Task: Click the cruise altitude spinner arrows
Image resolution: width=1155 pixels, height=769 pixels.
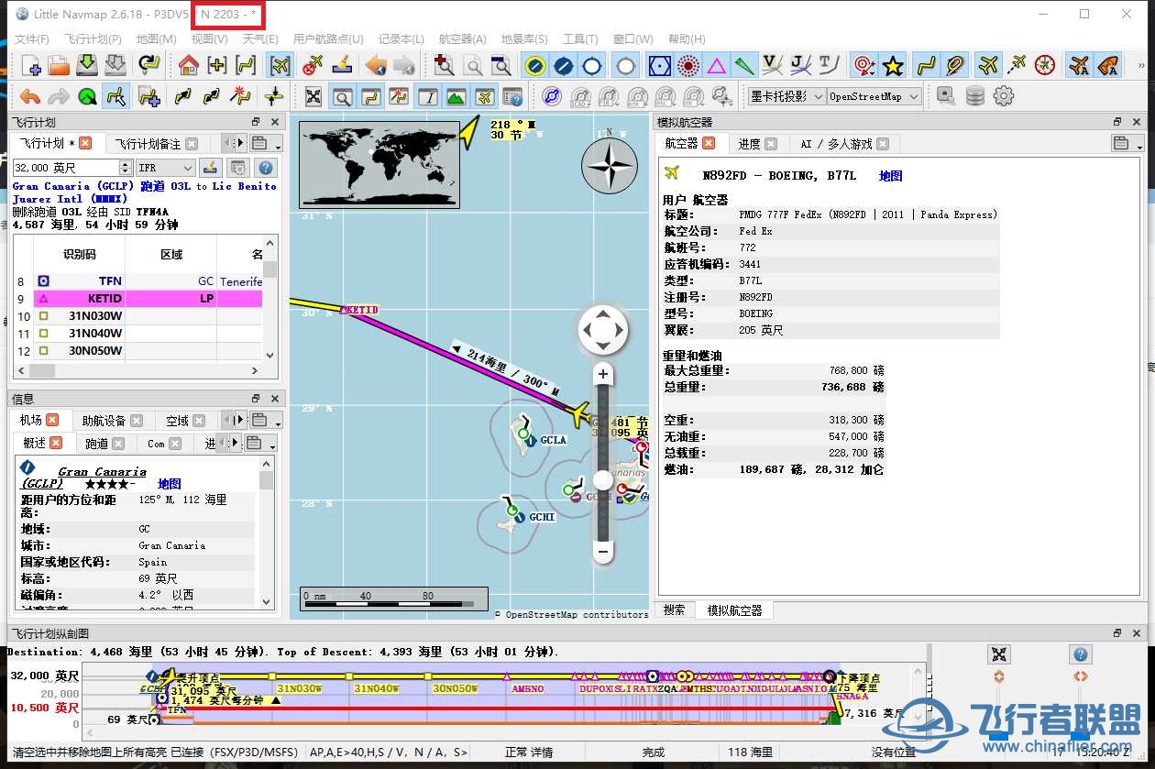Action: 126,168
